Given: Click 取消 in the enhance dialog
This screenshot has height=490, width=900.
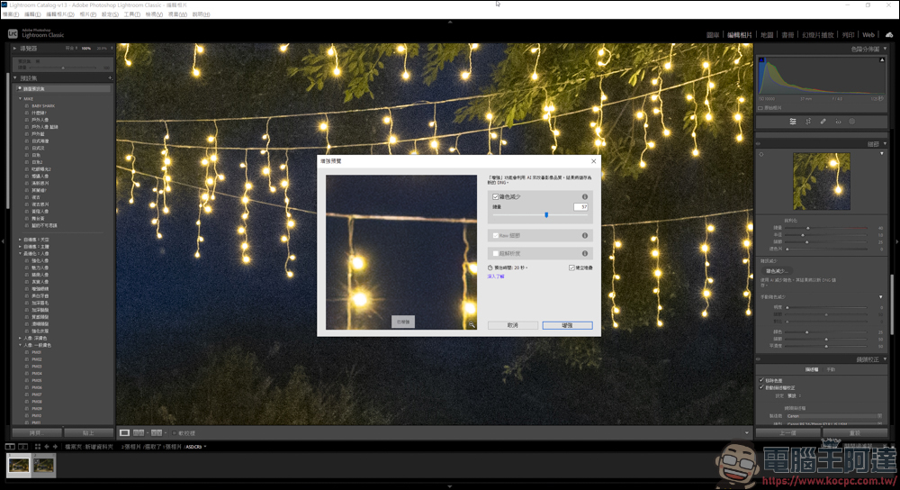Looking at the screenshot, I should click(513, 325).
